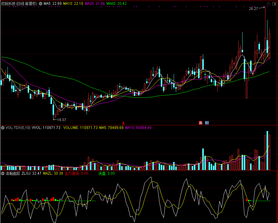Click the 欣锐科技(日线,前复权) chart title
The width and height of the screenshot is (278, 223).
click(x=19, y=4)
